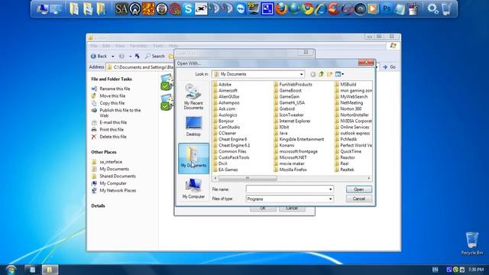This screenshot has height=275, width=489.
Task: Select the EA Games folder
Action: coord(225,170)
